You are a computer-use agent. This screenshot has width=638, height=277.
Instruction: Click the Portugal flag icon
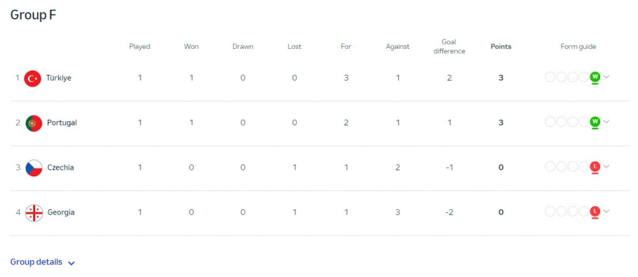click(x=34, y=123)
